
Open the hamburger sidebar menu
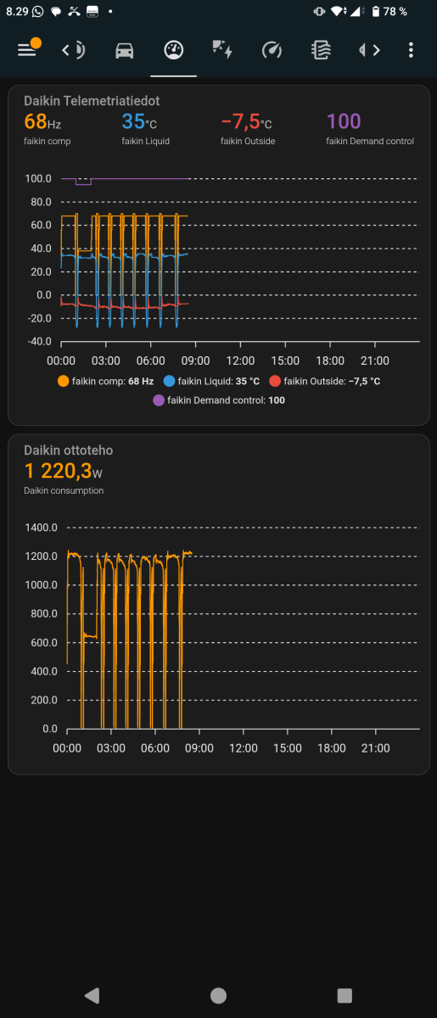[26, 50]
